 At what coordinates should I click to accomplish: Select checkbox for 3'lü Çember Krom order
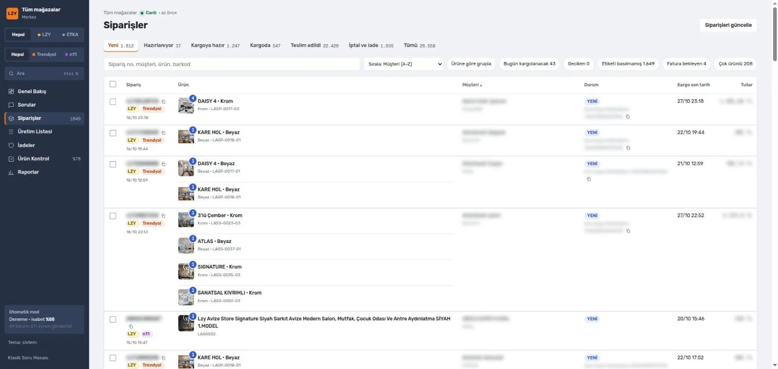pos(113,216)
